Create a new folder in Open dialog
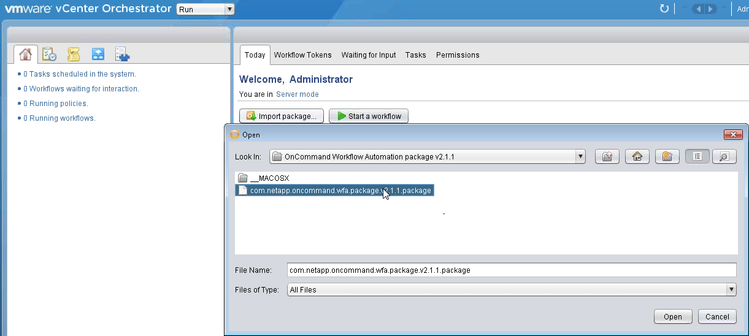Screen dimensions: 749x336 667,156
